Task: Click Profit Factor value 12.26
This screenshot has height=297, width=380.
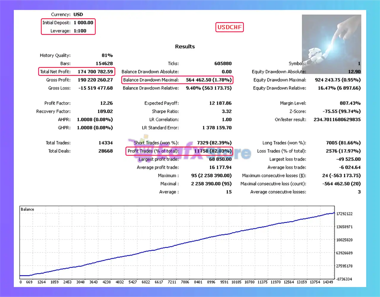Action: tap(107, 103)
